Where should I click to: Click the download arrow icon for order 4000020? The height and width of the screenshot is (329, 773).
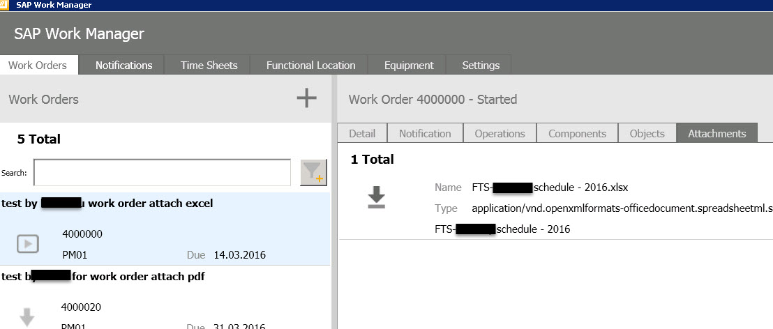tap(27, 316)
